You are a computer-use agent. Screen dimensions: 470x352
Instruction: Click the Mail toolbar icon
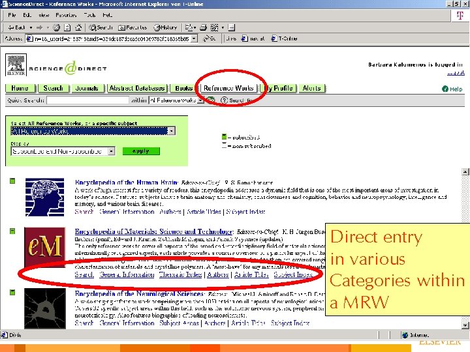(x=190, y=27)
